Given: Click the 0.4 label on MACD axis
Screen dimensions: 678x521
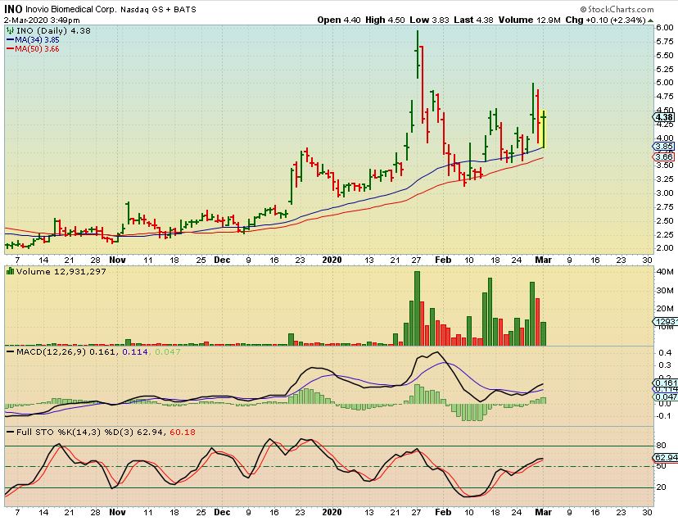Looking at the screenshot, I should pos(665,353).
